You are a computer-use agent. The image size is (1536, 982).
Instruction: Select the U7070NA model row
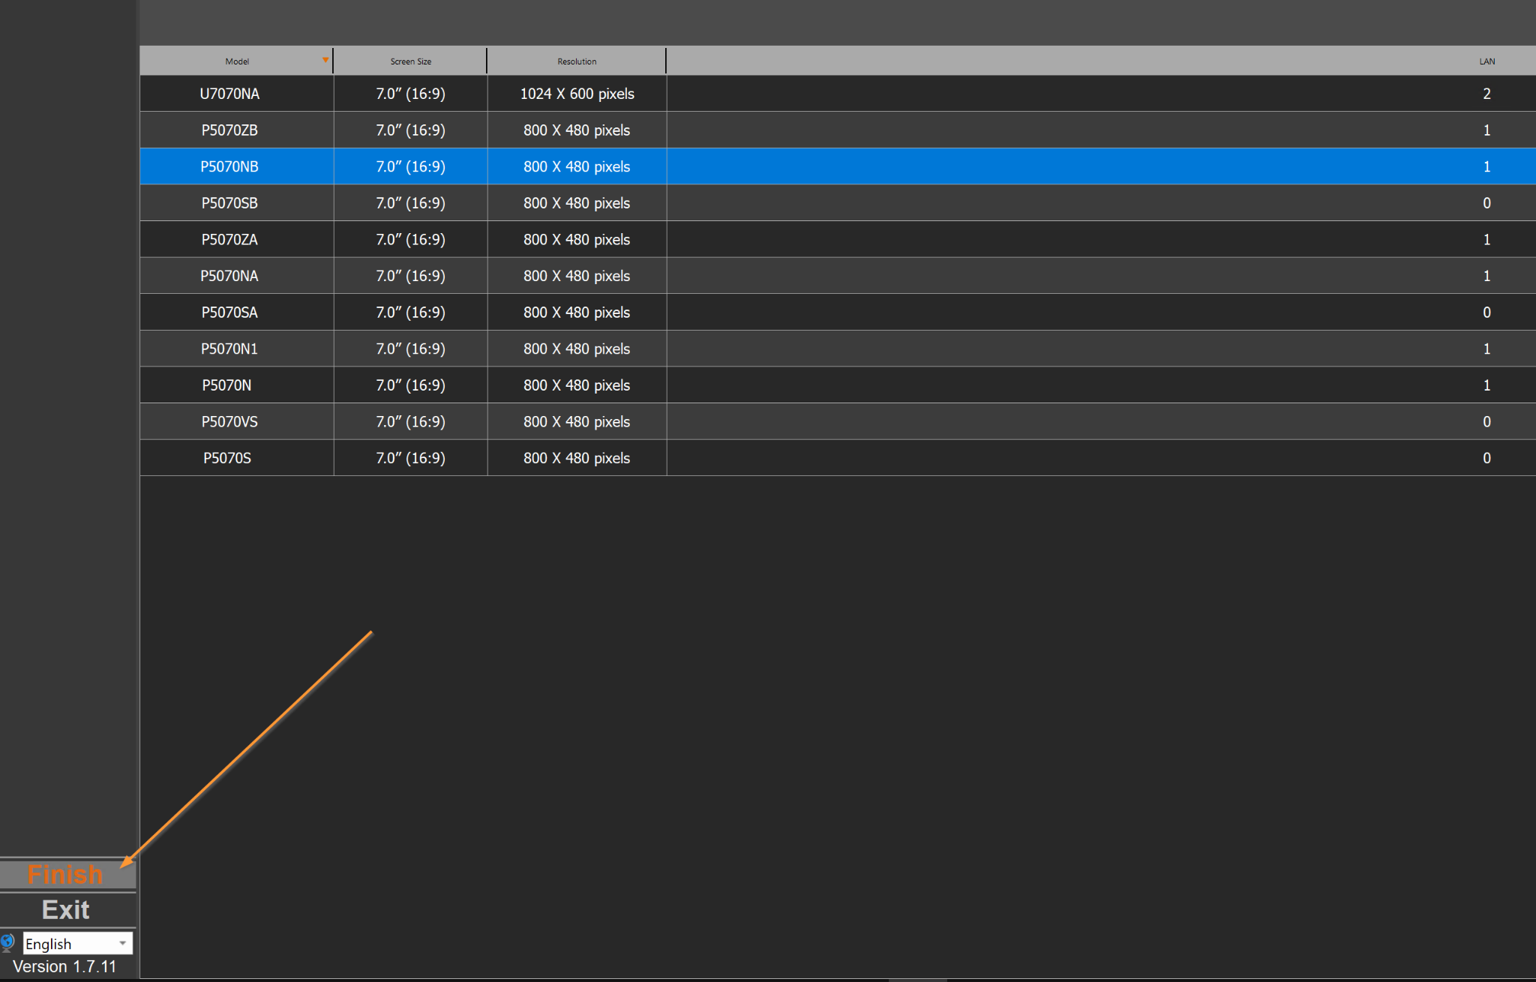click(x=229, y=94)
